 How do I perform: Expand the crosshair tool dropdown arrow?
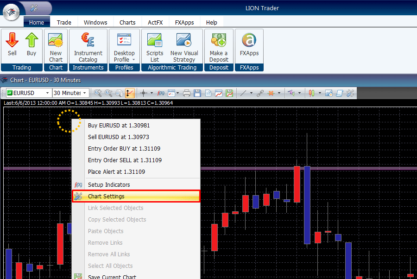click(x=152, y=93)
